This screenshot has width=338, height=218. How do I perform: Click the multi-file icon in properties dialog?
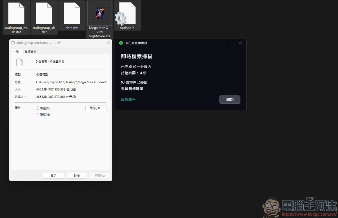[19, 62]
